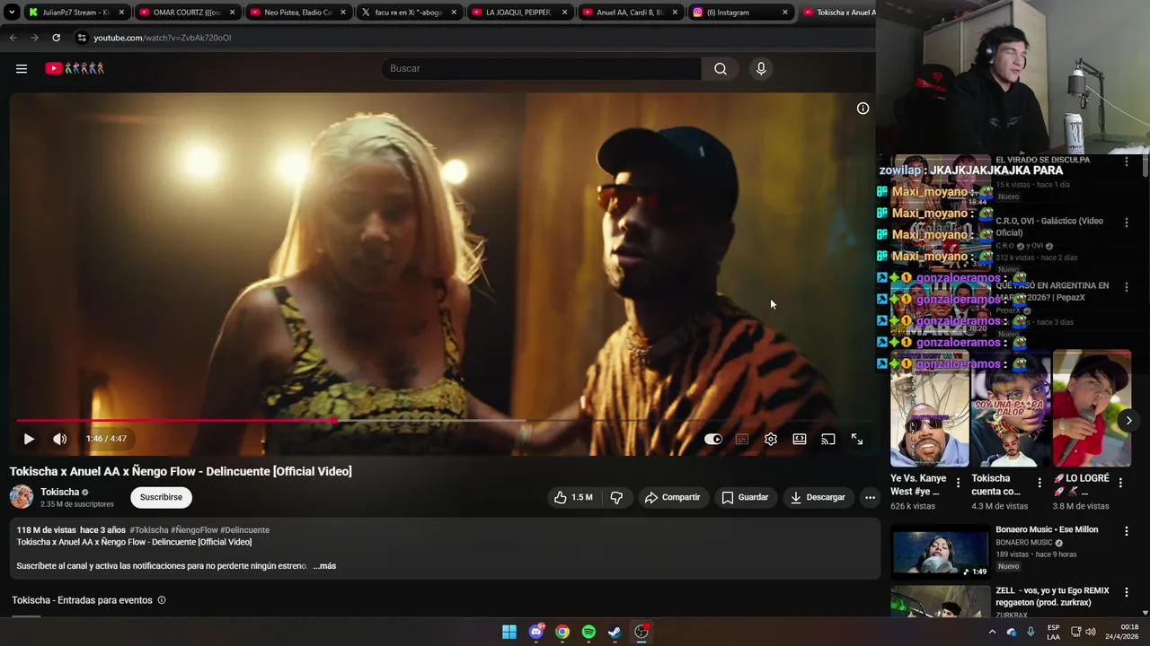The height and width of the screenshot is (646, 1150).
Task: Subscribe with the Suscribirse button
Action: (x=161, y=497)
